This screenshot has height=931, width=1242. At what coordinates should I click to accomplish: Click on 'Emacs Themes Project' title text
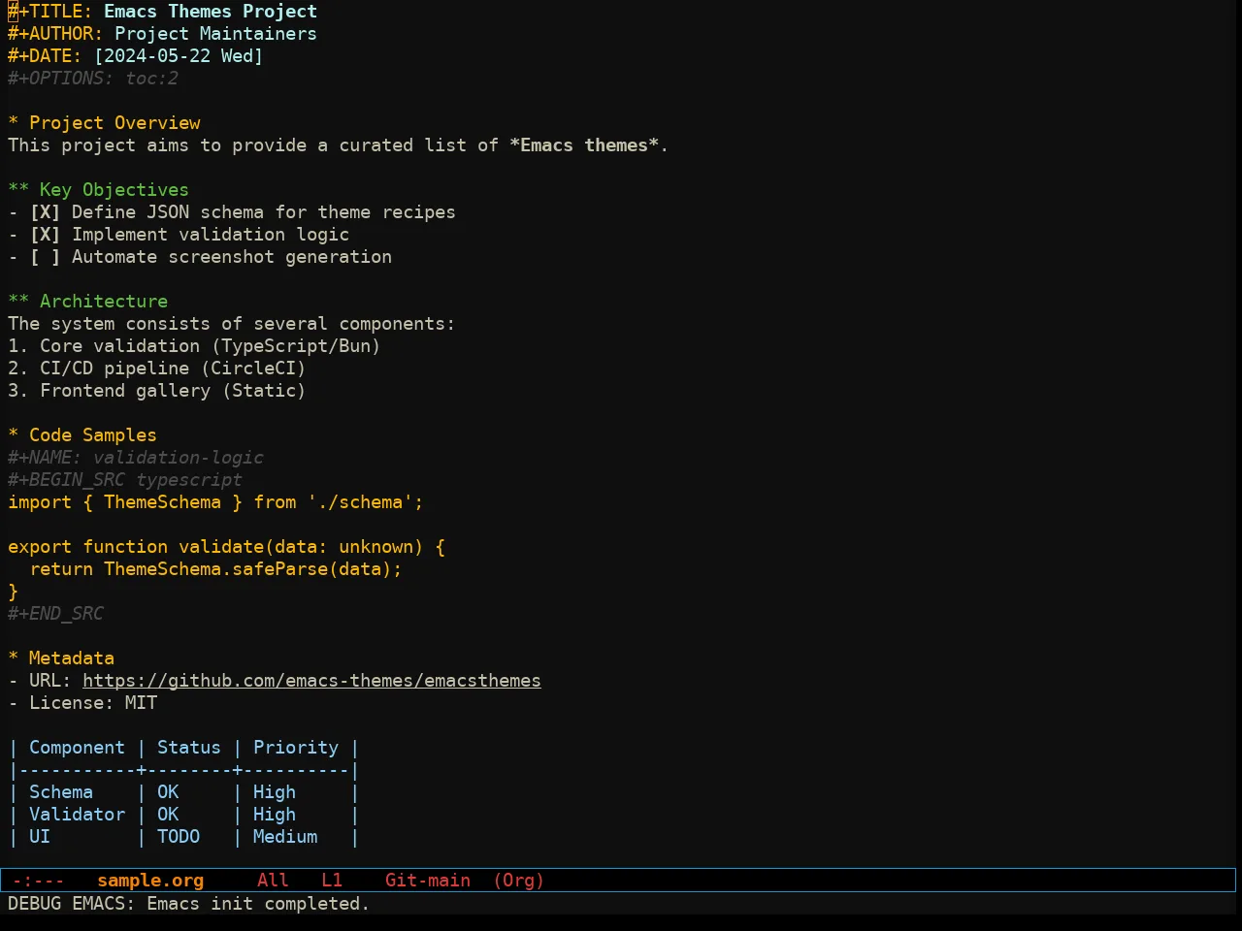211,12
